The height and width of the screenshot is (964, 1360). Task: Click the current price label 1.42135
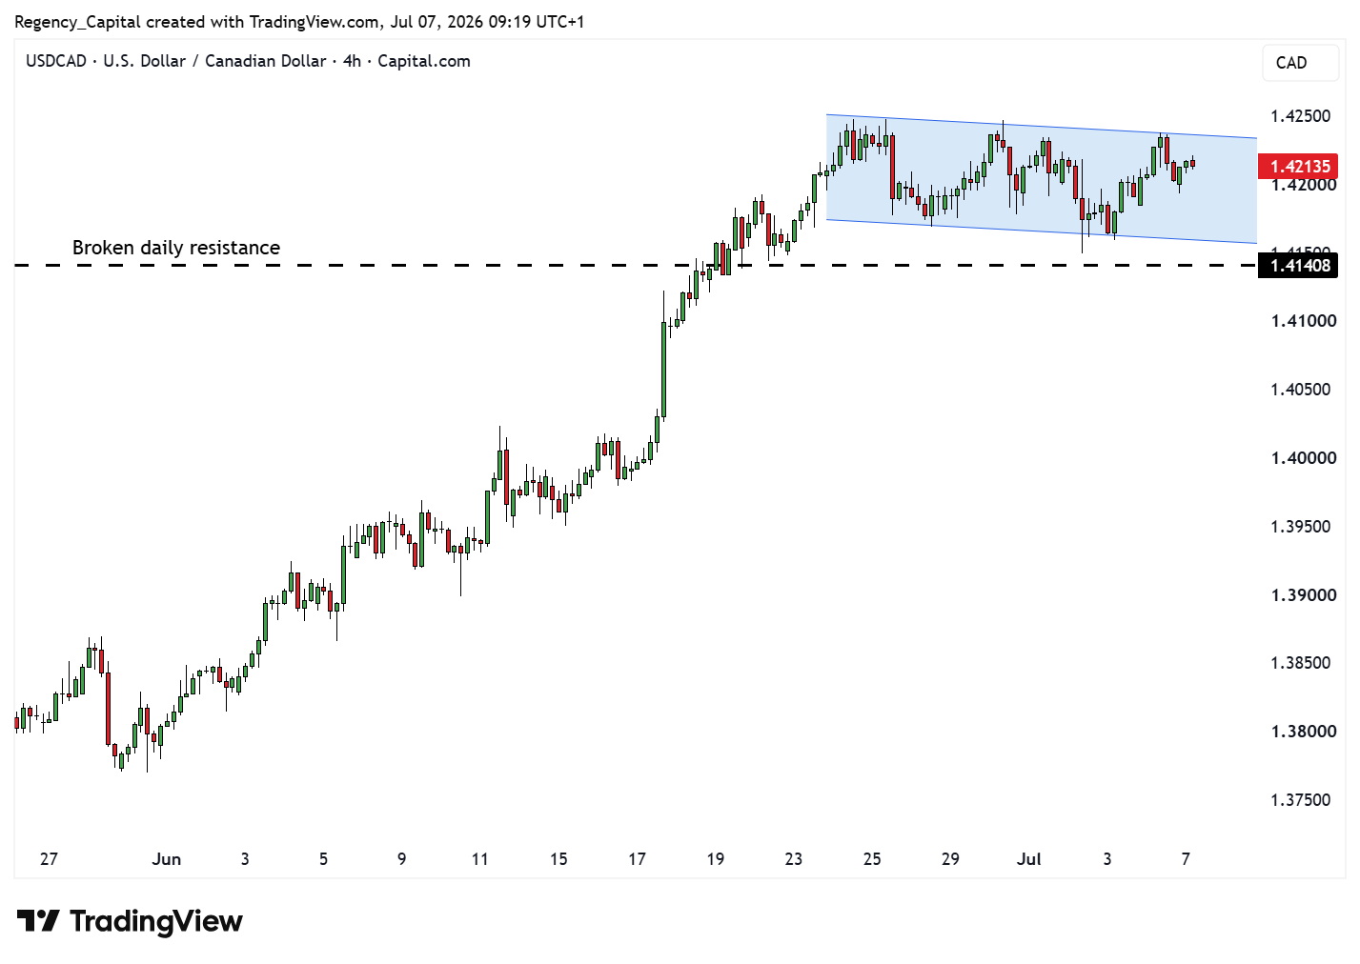(x=1298, y=167)
